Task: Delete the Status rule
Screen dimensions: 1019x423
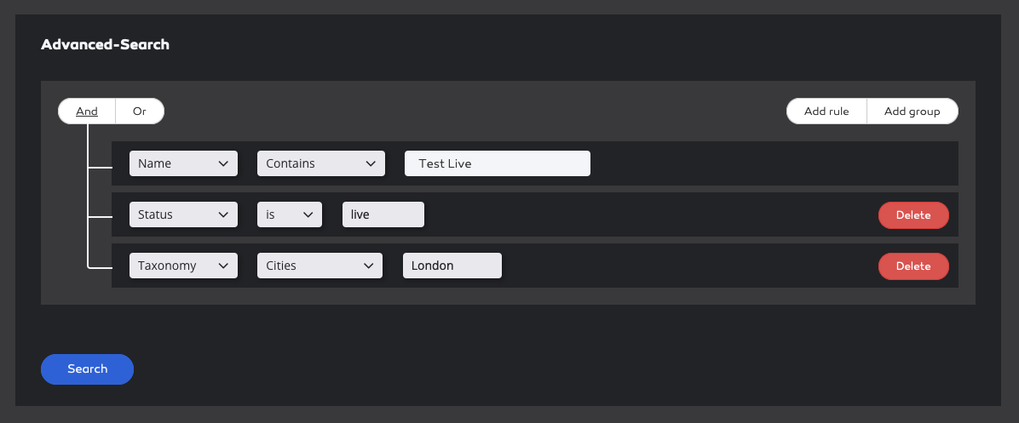Action: [913, 215]
